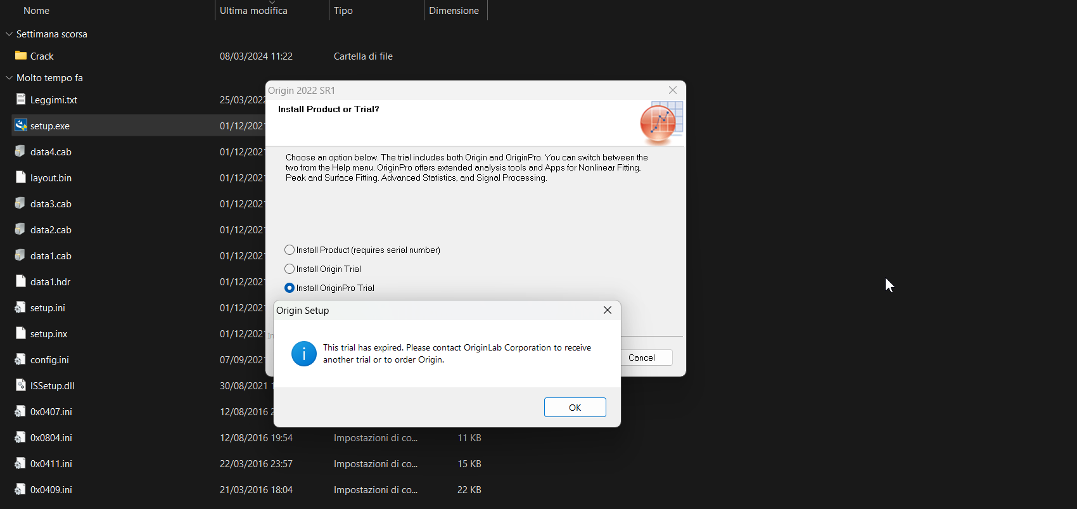Select the data2.cab file name
1077x509 pixels.
point(51,230)
